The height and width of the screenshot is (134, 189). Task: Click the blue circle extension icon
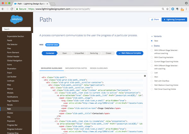point(173,9)
